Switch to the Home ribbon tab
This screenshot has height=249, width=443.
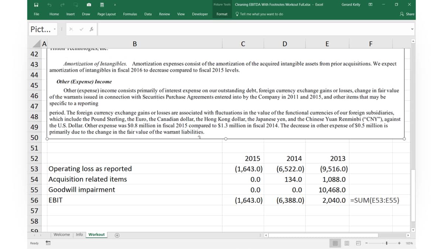54,14
